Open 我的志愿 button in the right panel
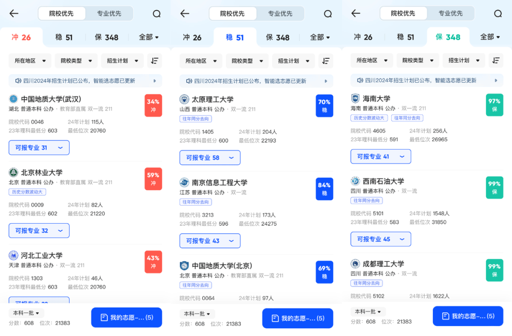 click(468, 316)
